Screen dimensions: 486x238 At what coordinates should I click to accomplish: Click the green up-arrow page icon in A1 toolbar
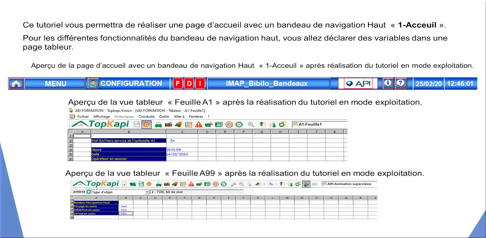pyautogui.click(x=262, y=124)
